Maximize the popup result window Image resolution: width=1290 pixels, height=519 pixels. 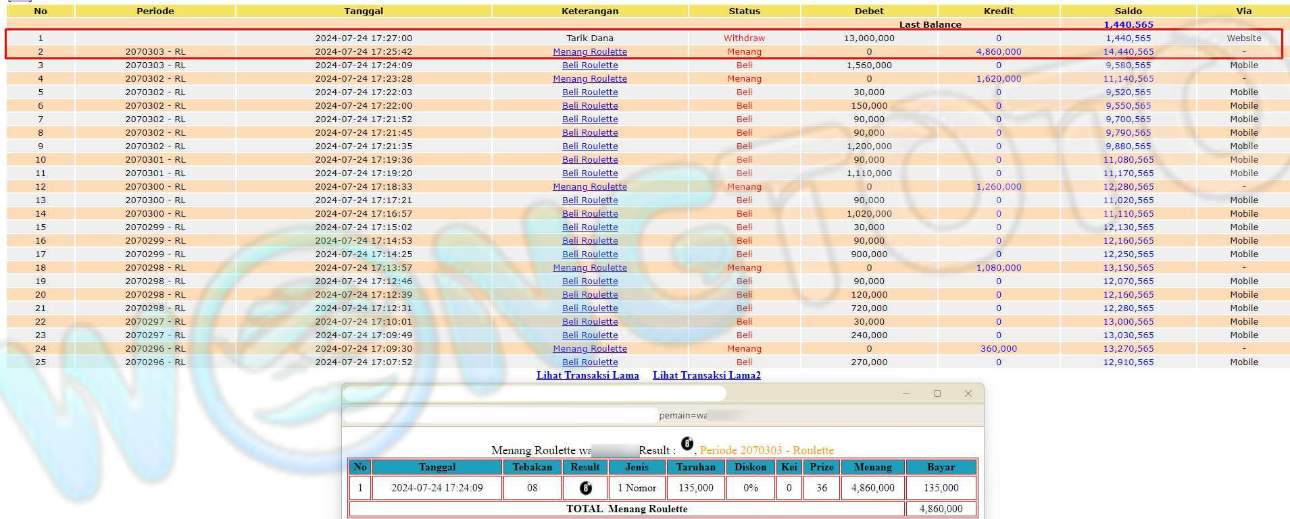937,393
